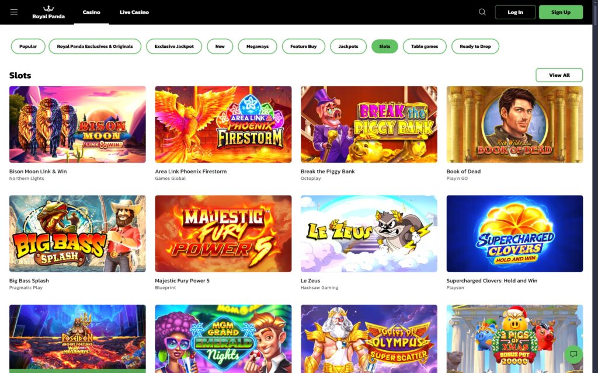Select the New games filter
The height and width of the screenshot is (373, 598).
[x=220, y=46]
